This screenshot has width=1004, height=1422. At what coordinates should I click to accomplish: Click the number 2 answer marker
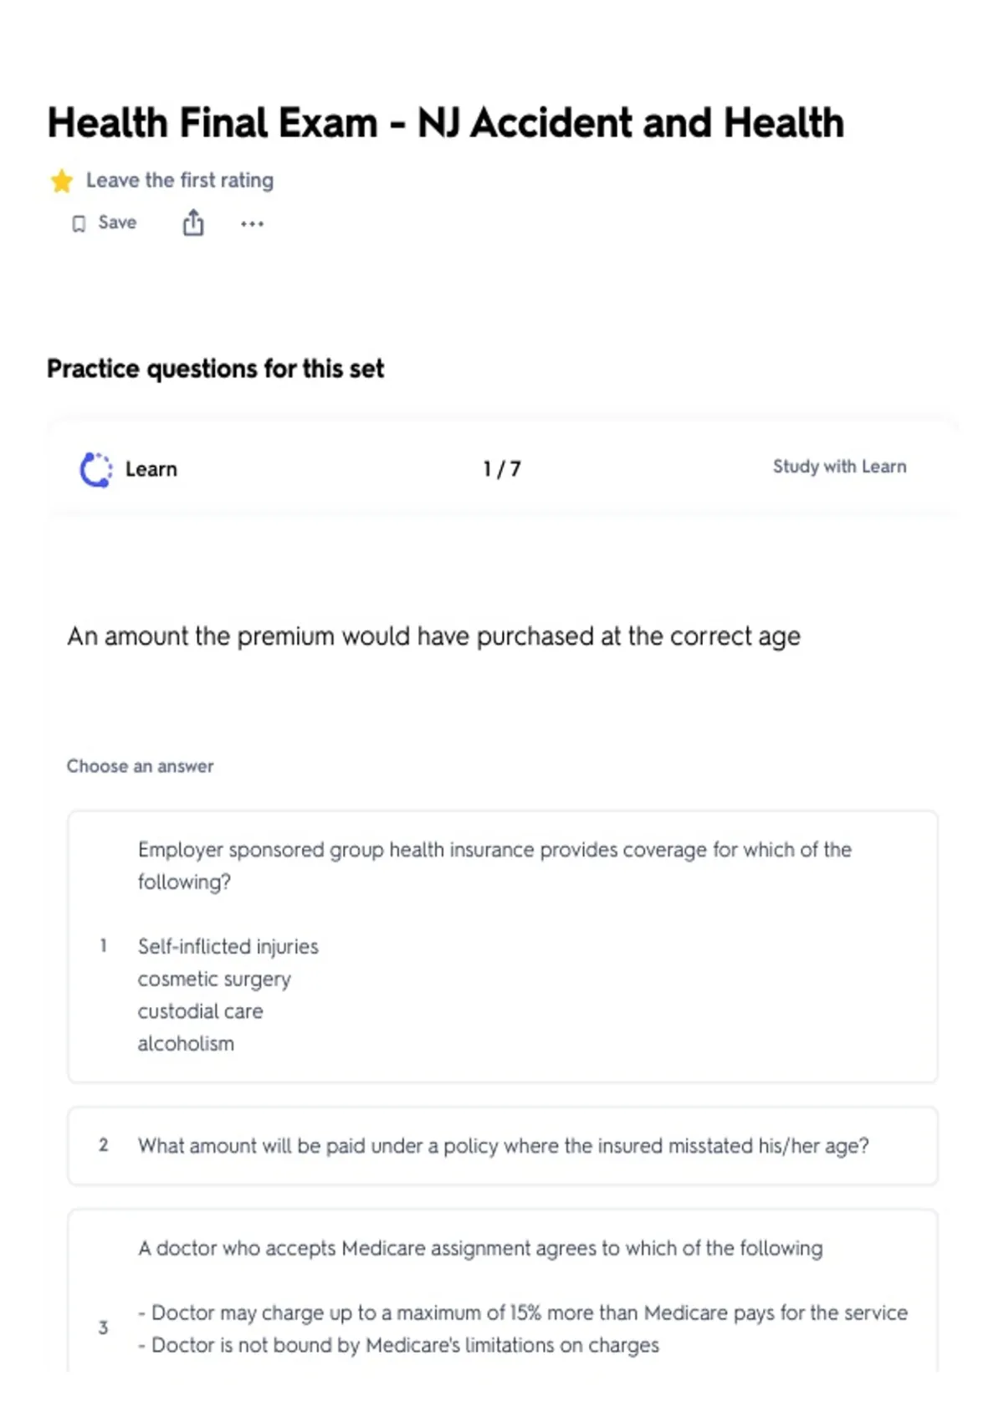[103, 1145]
